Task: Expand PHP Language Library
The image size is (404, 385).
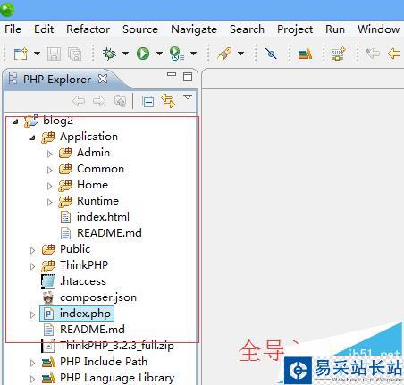Action: [x=32, y=379]
